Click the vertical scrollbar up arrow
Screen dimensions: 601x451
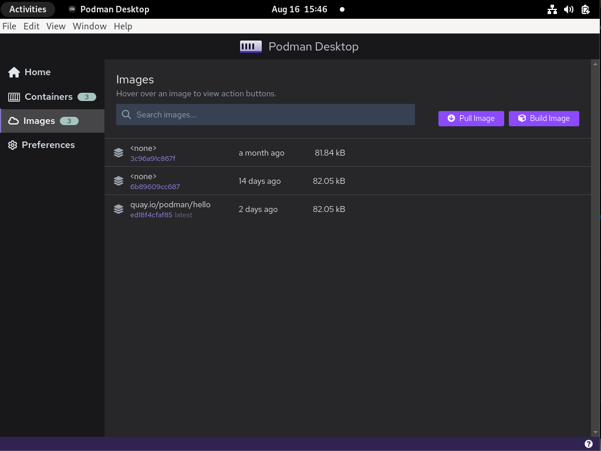pos(595,64)
